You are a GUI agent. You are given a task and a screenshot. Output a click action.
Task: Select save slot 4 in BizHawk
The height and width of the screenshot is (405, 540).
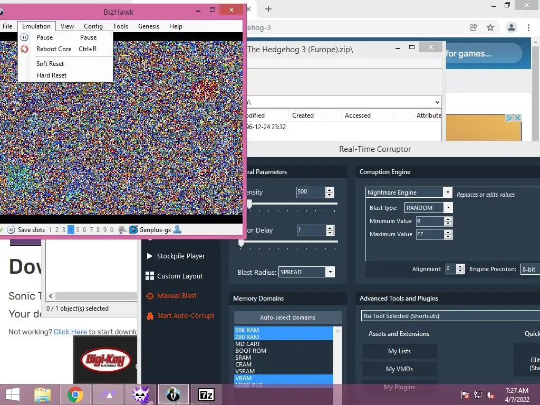pyautogui.click(x=71, y=230)
